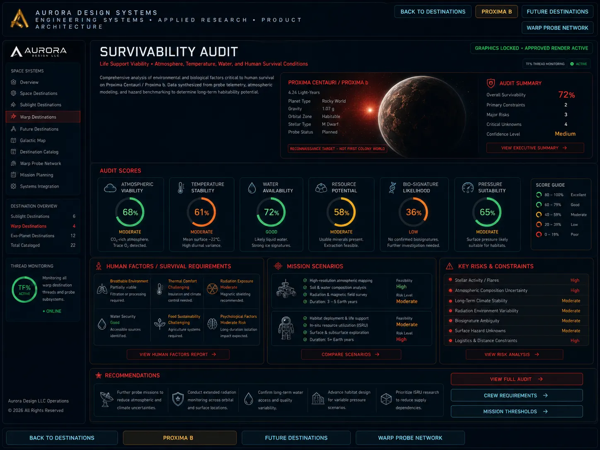
Task: Open the Crew Requirements button
Action: coord(517,396)
